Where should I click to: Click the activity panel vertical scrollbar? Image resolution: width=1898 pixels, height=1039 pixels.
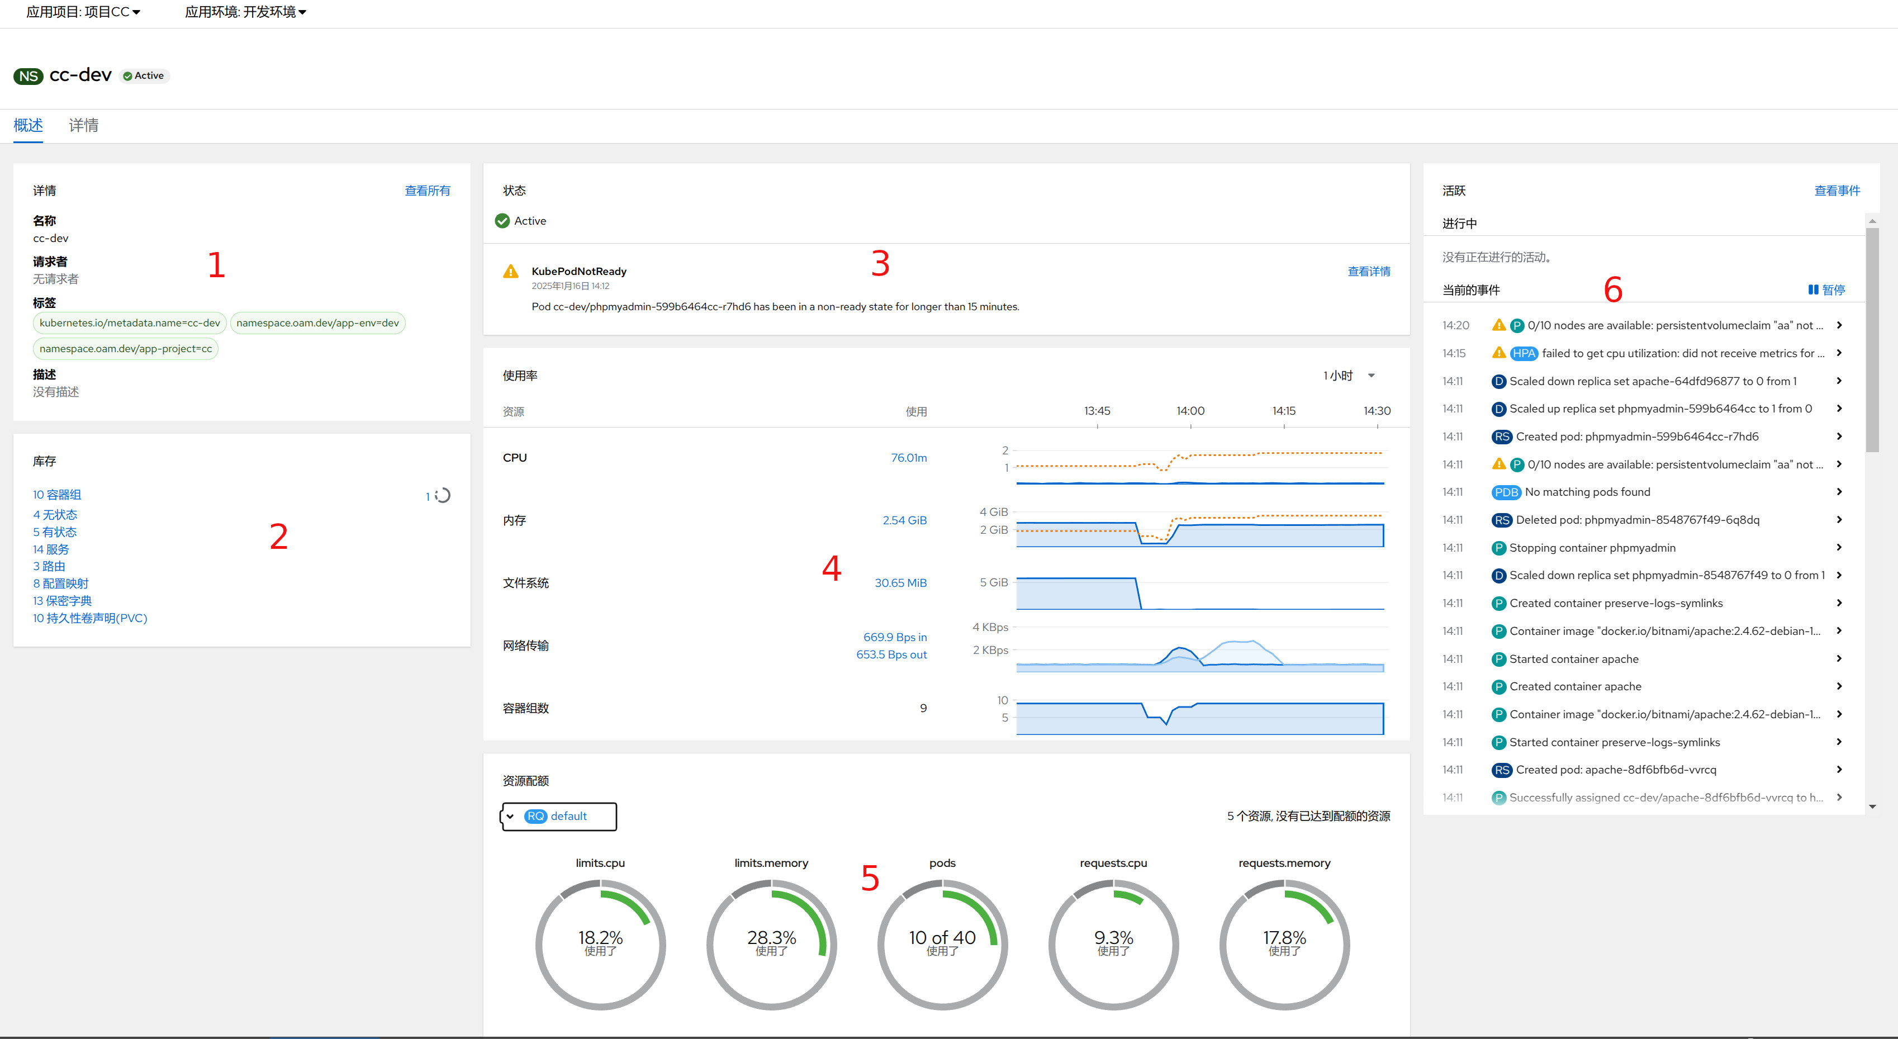[x=1872, y=339]
